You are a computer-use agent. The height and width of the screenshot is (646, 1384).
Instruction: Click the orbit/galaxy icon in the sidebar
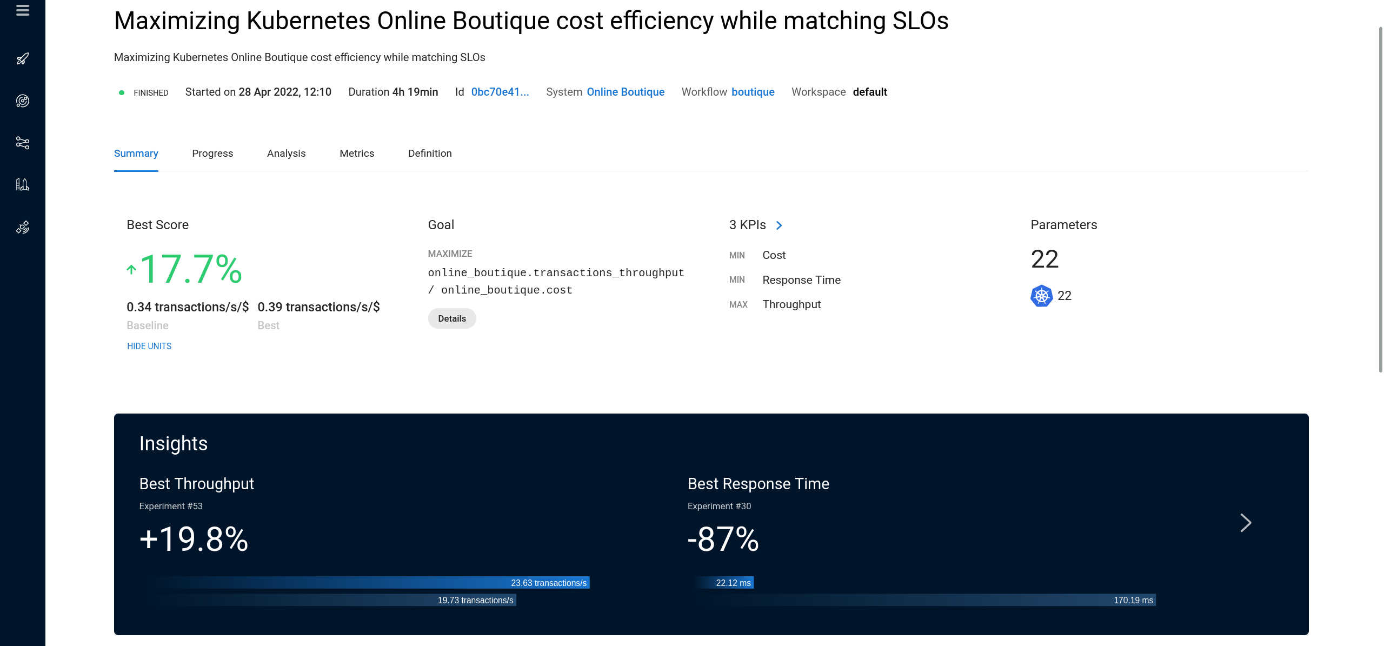pos(22,101)
